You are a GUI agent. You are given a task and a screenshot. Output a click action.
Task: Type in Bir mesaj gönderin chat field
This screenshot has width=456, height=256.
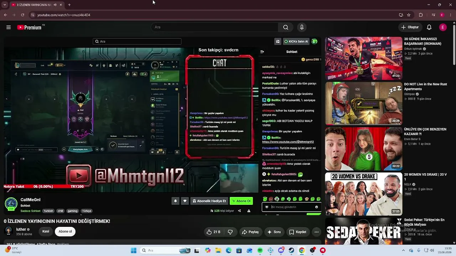pyautogui.click(x=292, y=207)
